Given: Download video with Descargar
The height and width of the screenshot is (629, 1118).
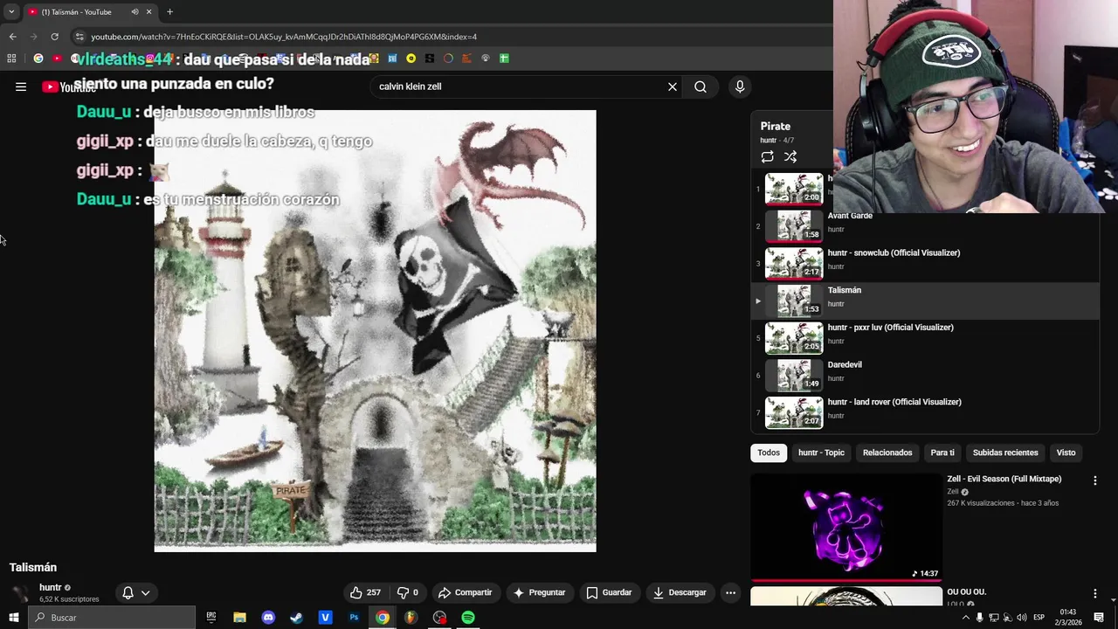Looking at the screenshot, I should coord(680,592).
